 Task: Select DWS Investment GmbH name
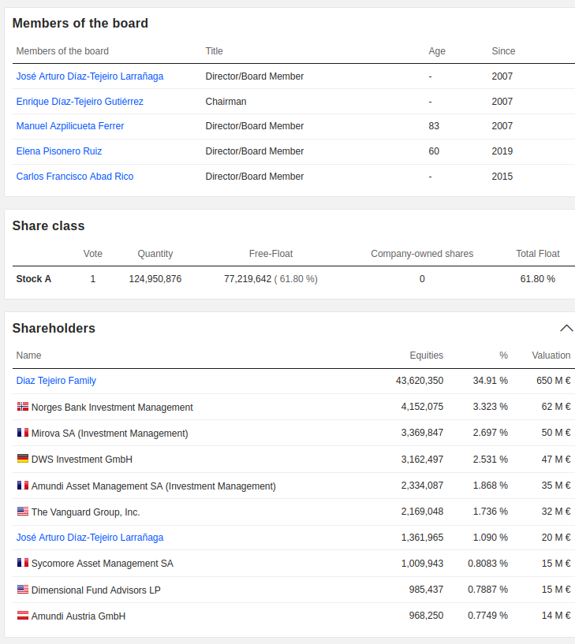point(82,460)
